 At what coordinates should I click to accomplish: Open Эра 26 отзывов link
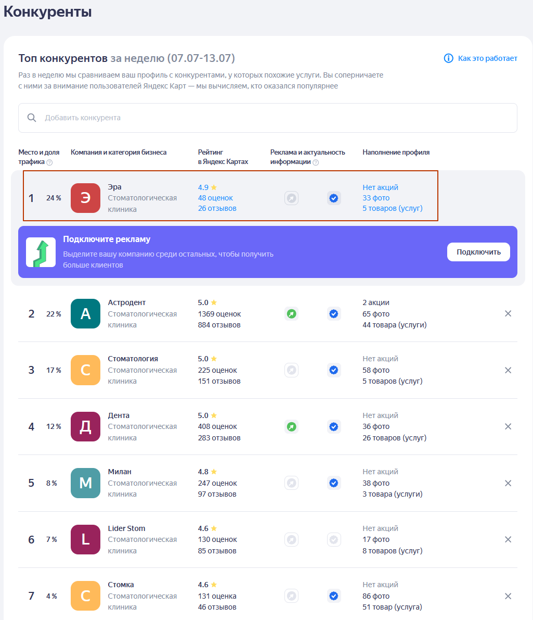[x=217, y=208]
